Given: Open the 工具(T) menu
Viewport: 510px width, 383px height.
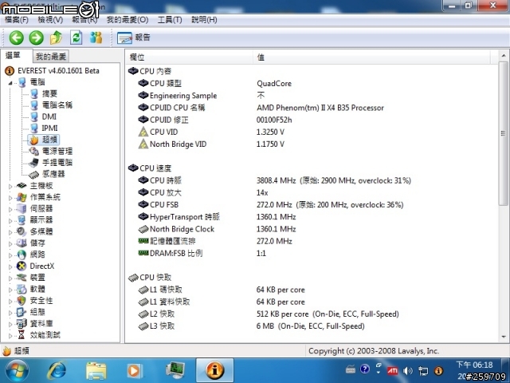Looking at the screenshot, I should pyautogui.click(x=170, y=20).
